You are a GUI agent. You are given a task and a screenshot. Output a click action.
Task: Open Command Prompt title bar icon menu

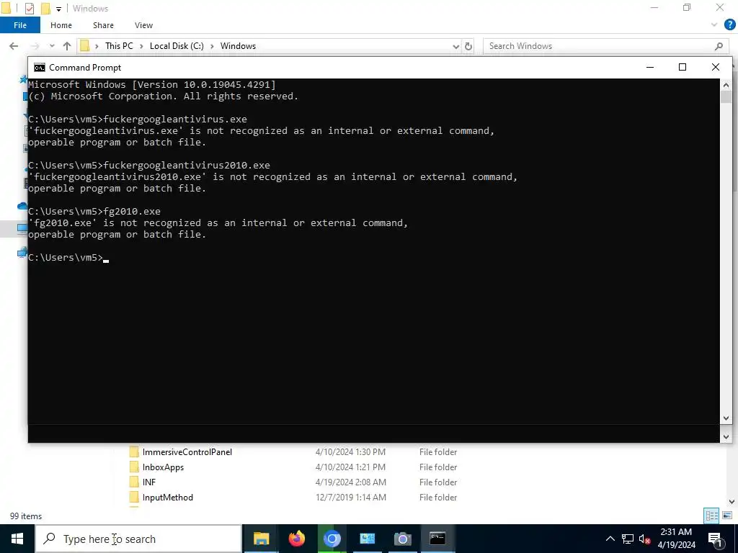(40, 68)
